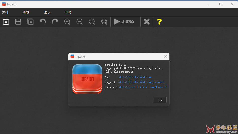Click the Undo arrow icon
This screenshot has height=134, width=238.
click(x=43, y=22)
